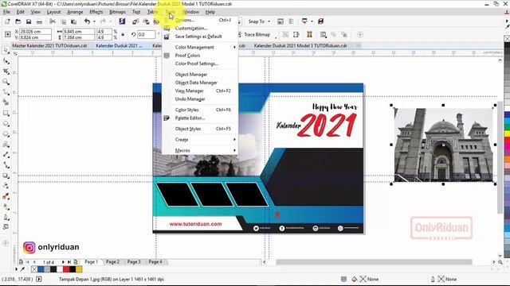The height and width of the screenshot is (286, 510).
Task: Save the document with floppy icon
Action: pyautogui.click(x=29, y=21)
